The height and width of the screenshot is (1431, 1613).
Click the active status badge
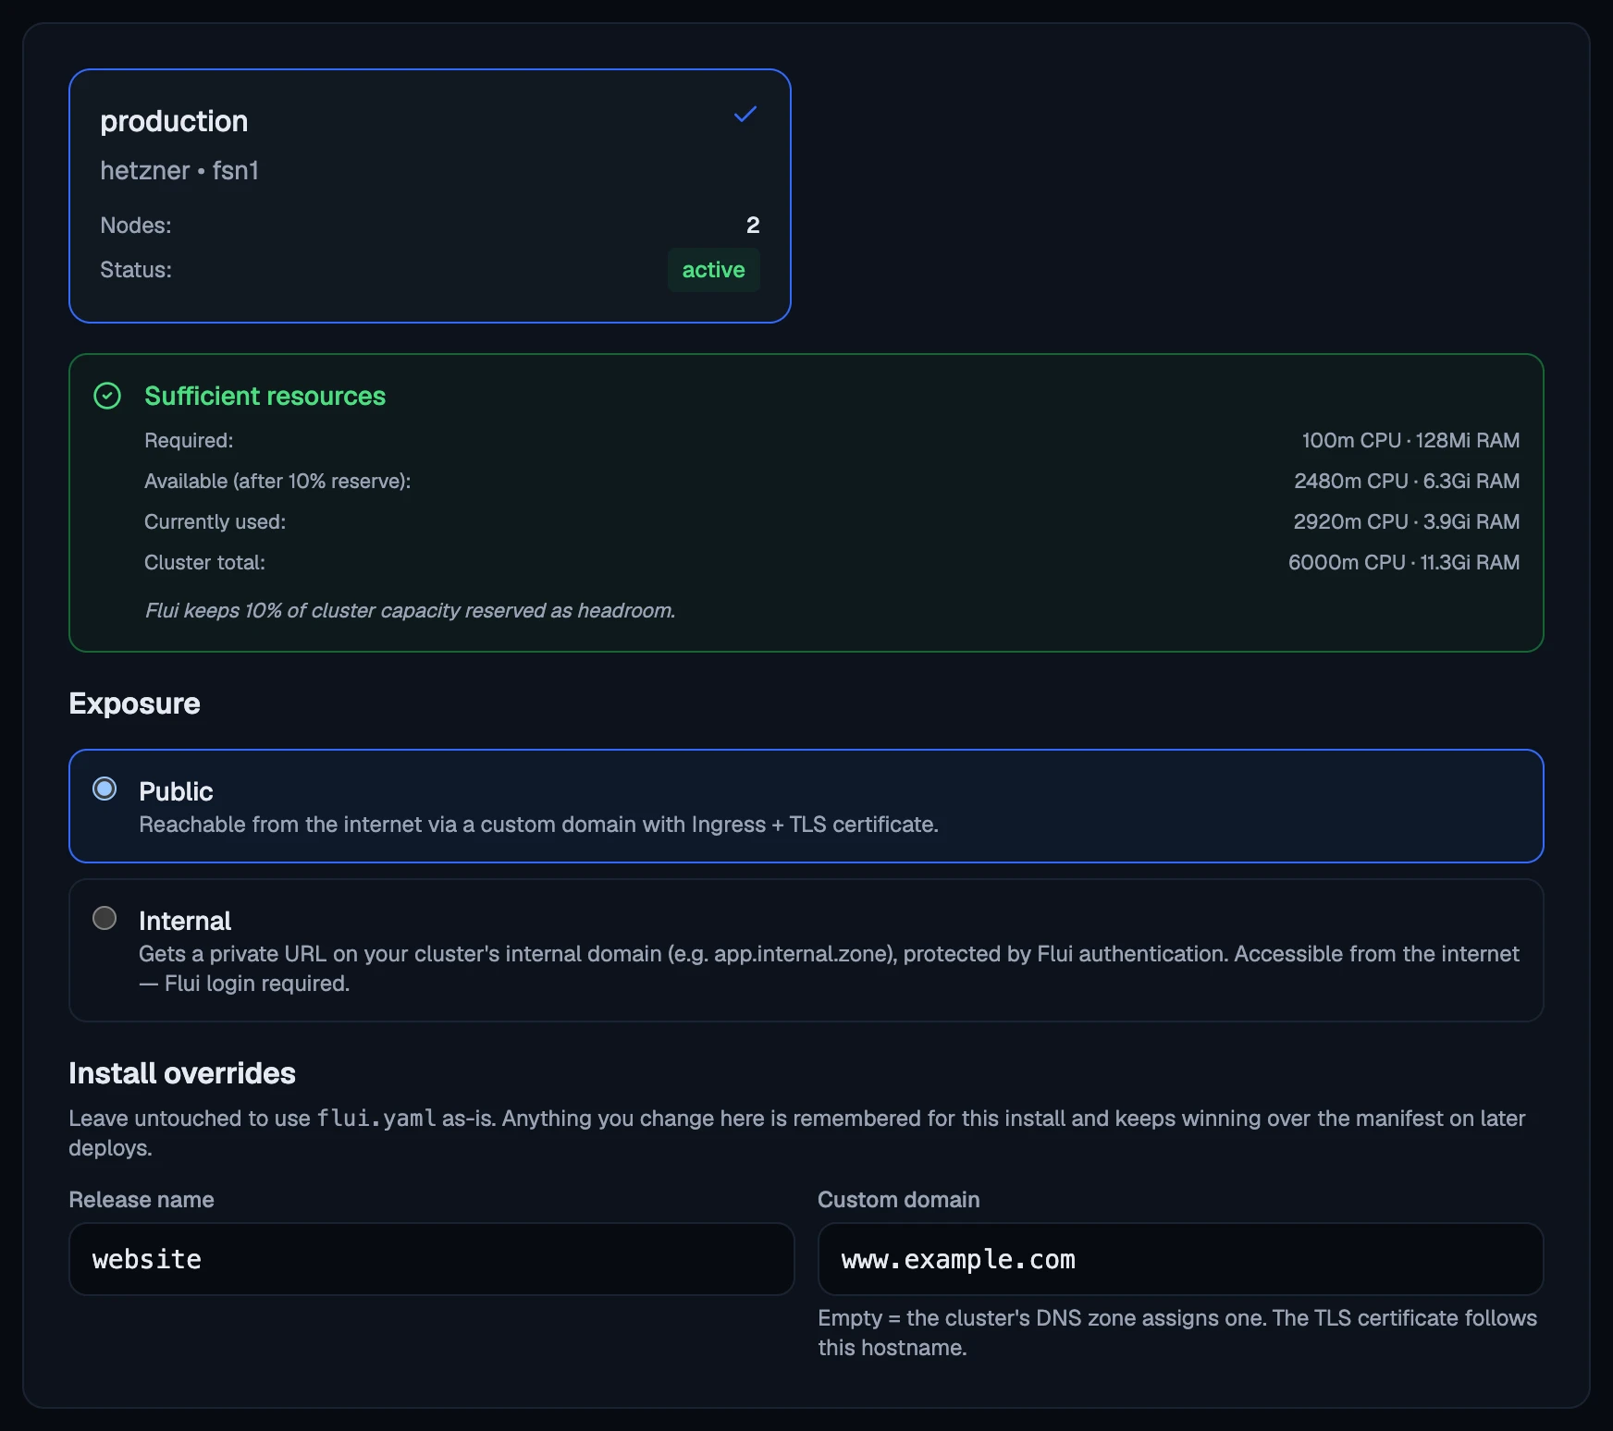click(713, 270)
